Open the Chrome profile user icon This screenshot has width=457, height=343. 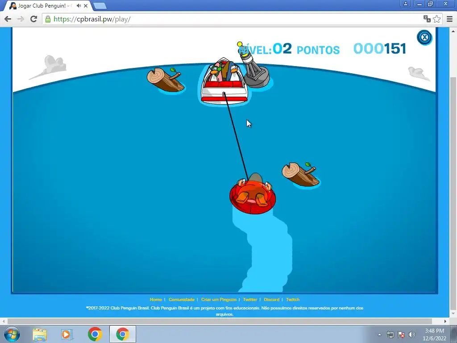point(405,4)
